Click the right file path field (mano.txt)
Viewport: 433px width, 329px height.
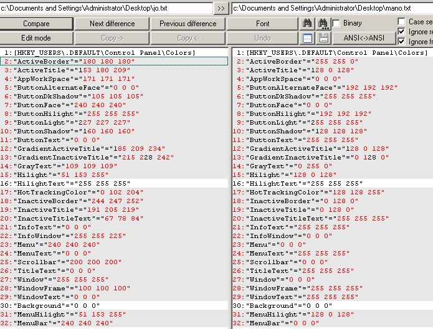[x=331, y=8]
